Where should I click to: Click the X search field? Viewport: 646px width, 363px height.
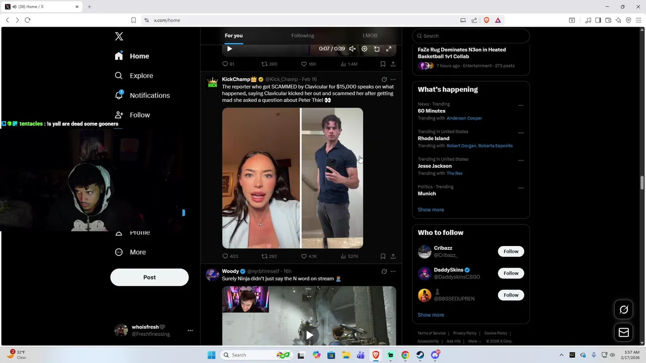(471, 36)
